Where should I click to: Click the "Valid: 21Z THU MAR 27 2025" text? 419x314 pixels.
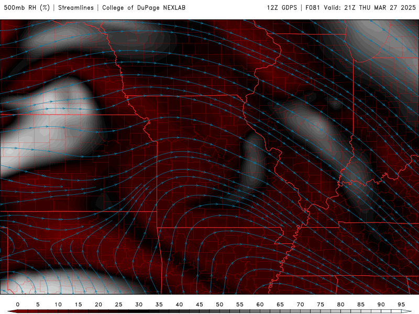370,7
